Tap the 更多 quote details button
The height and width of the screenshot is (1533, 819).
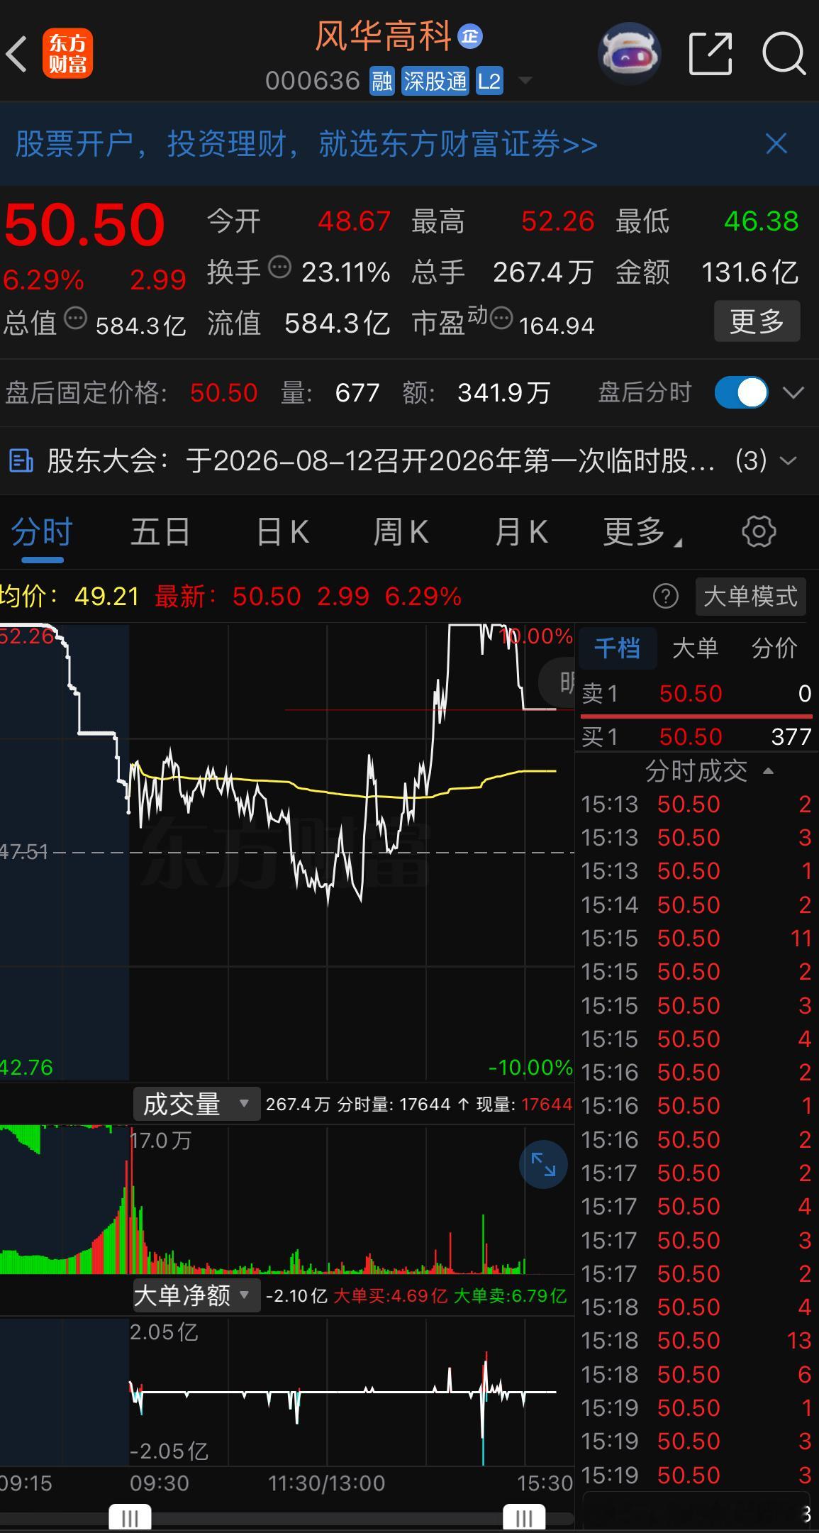pos(757,321)
